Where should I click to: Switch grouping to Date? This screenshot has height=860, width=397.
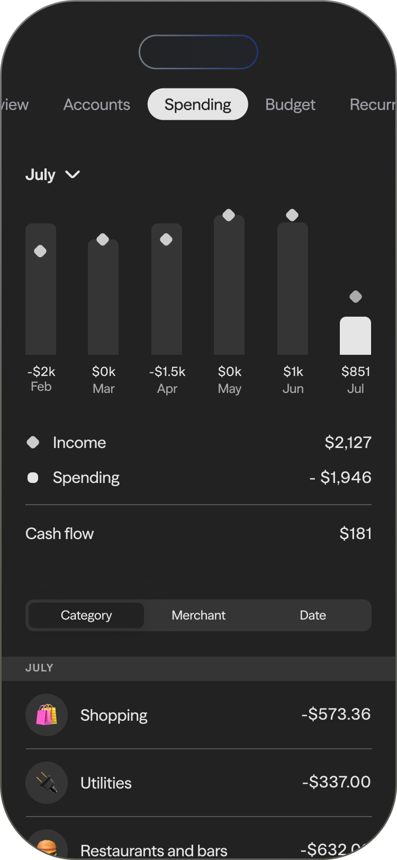pyautogui.click(x=313, y=615)
